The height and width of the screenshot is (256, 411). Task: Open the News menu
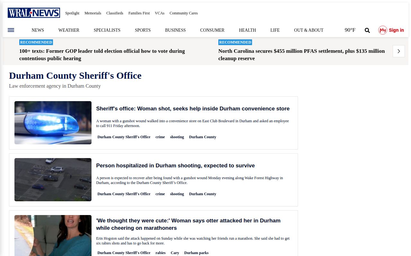38,30
